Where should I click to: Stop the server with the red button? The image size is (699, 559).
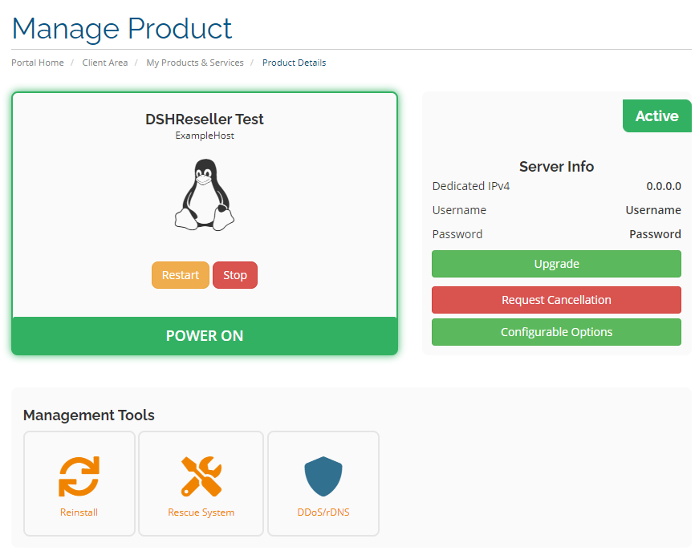235,275
